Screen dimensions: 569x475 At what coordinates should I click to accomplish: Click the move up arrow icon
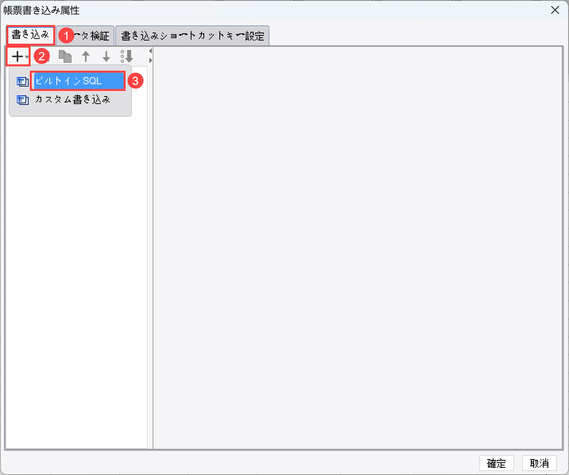[86, 56]
